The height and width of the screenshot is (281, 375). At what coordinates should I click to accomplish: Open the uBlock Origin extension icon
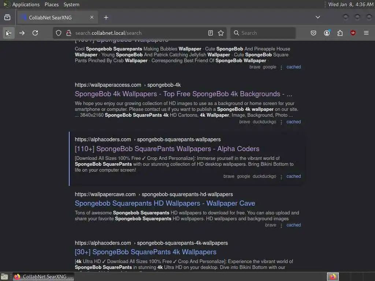[x=353, y=33]
